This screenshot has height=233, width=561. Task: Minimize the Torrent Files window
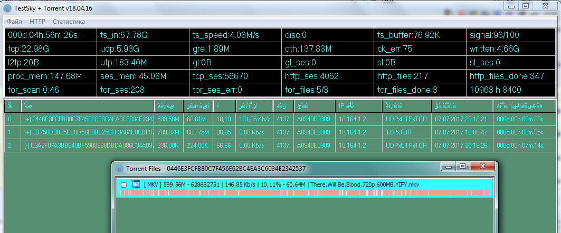coord(450,167)
